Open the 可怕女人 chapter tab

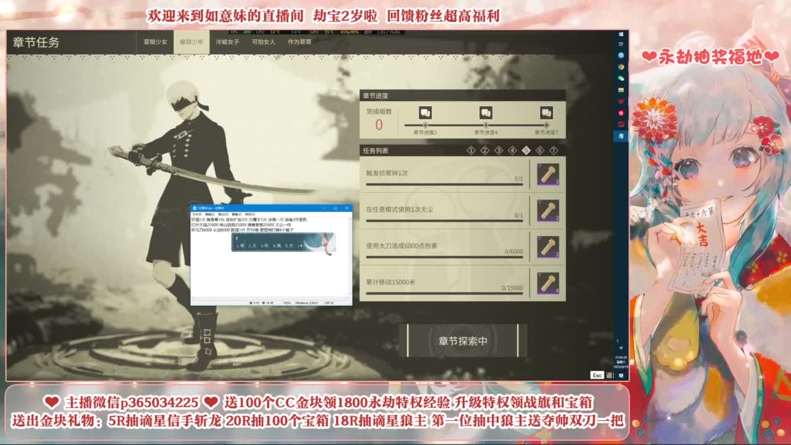point(264,42)
